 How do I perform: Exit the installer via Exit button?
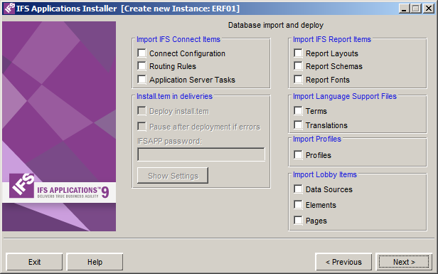point(34,262)
